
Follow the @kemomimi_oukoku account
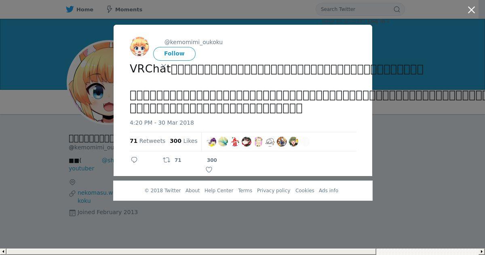[174, 54]
